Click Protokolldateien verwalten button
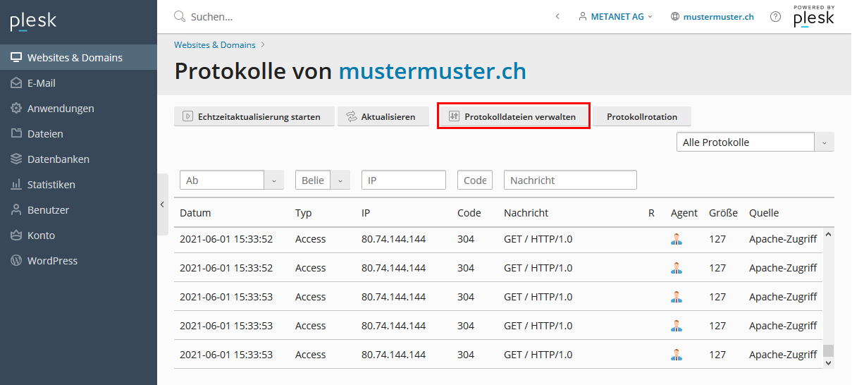This screenshot has width=852, height=385. pyautogui.click(x=513, y=117)
